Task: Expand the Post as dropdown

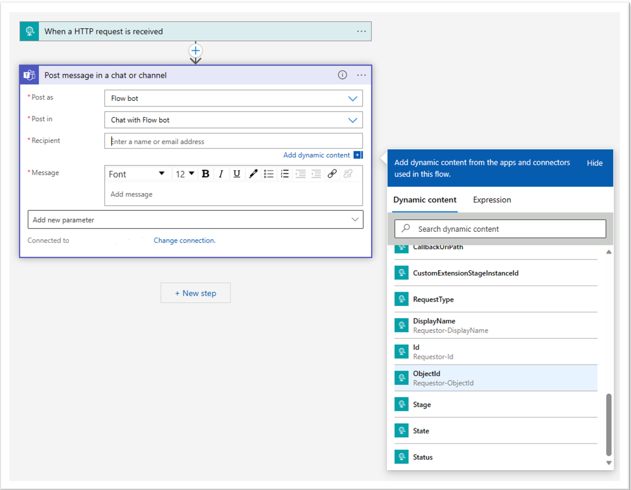Action: tap(352, 99)
